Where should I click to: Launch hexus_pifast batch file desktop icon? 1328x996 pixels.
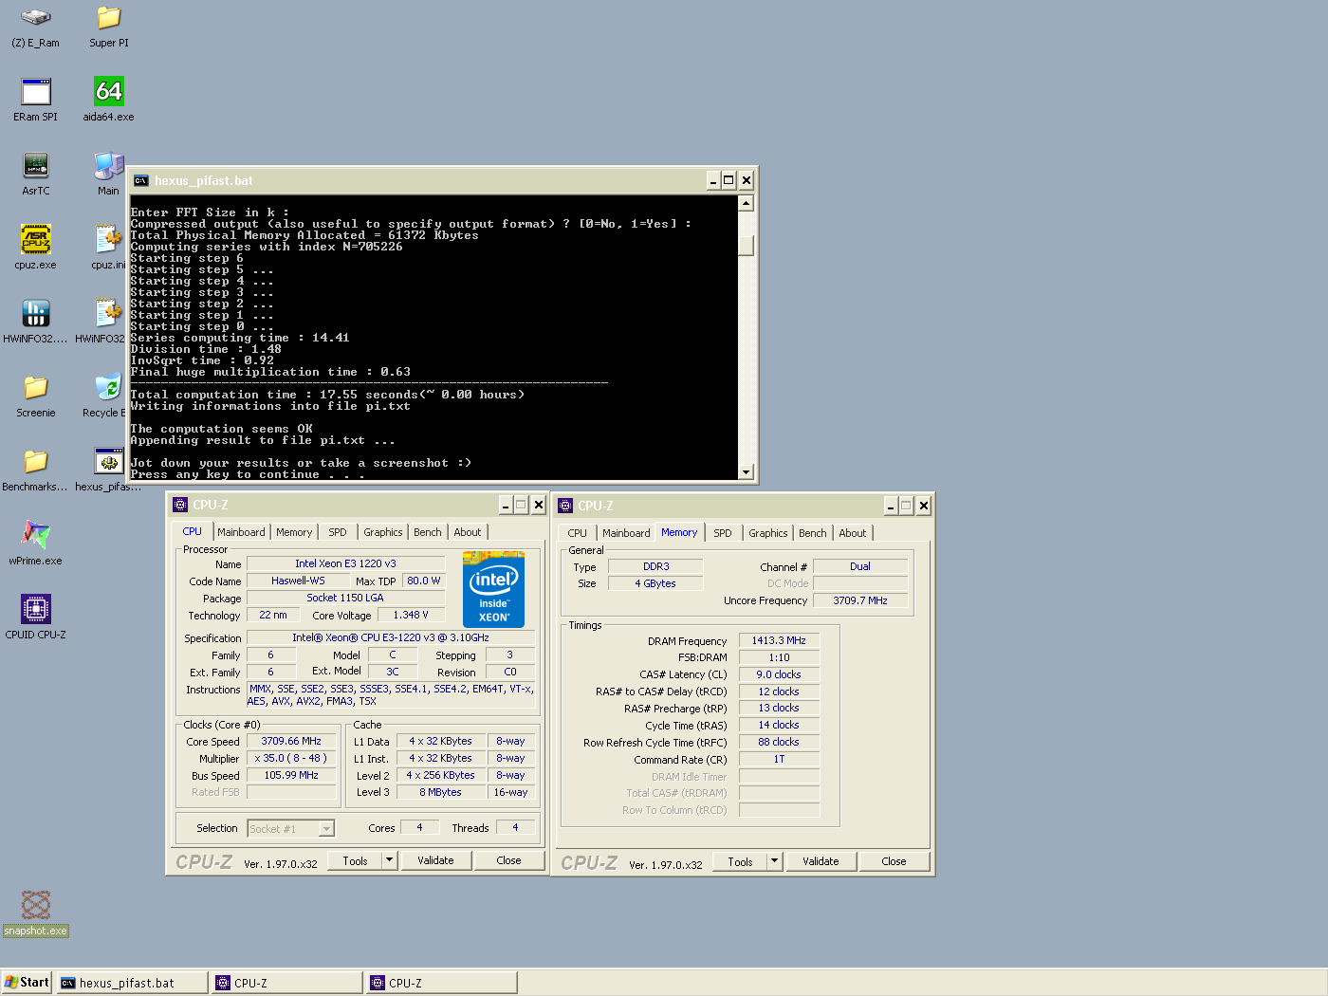point(109,461)
